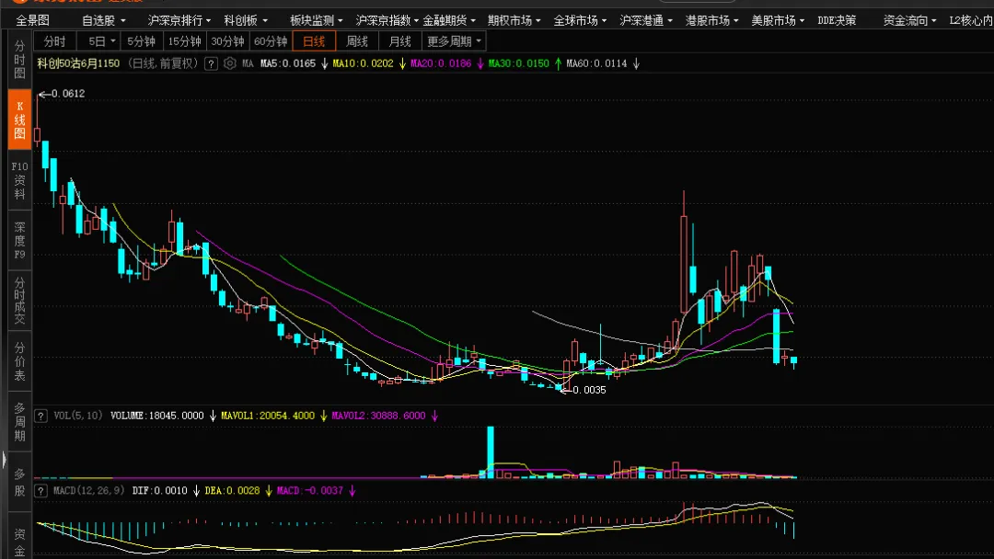Open the 沪深京排行 dropdown menu
Viewport: 994px width, 559px height.
click(179, 21)
